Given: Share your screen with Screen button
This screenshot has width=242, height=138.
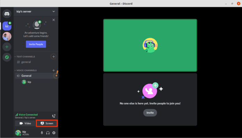Looking at the screenshot, I should point(47,123).
